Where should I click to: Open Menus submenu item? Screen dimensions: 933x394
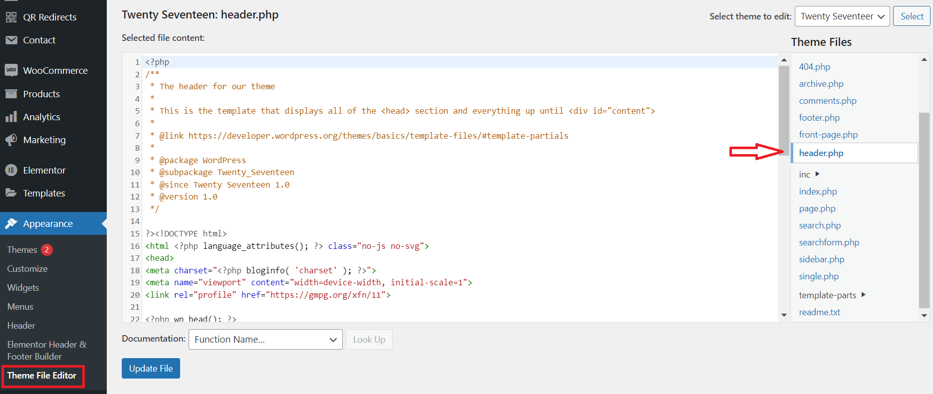click(x=20, y=306)
